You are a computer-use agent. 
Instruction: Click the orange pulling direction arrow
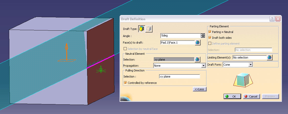click(x=66, y=52)
